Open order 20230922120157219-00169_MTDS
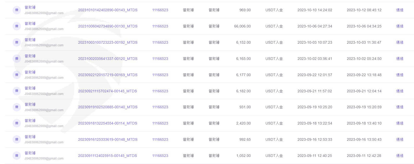414x164 pixels. [108, 75]
